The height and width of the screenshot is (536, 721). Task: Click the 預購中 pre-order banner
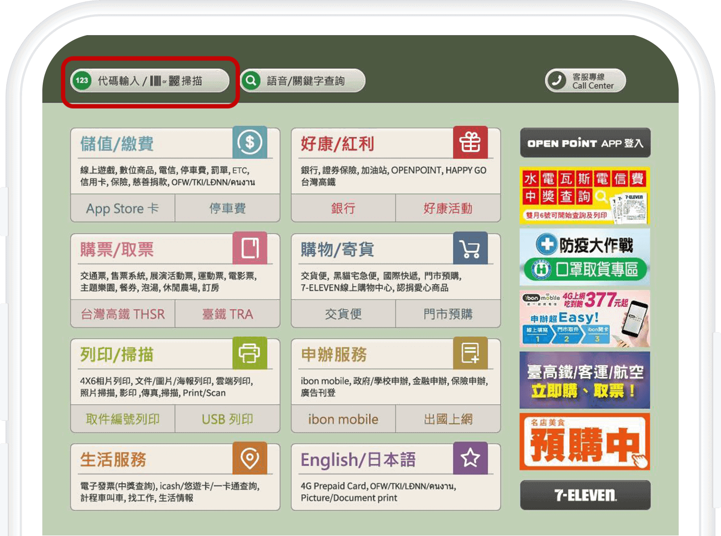(584, 442)
